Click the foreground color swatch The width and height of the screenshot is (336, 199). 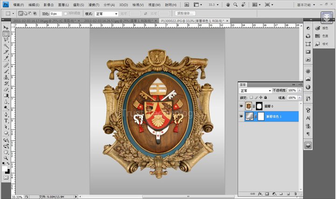tap(5, 169)
